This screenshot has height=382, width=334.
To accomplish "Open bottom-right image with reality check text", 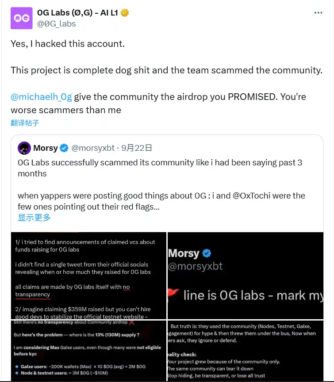I will point(246,350).
